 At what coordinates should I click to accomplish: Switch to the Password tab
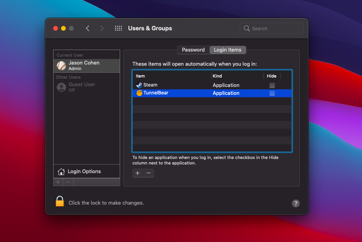[x=193, y=50]
